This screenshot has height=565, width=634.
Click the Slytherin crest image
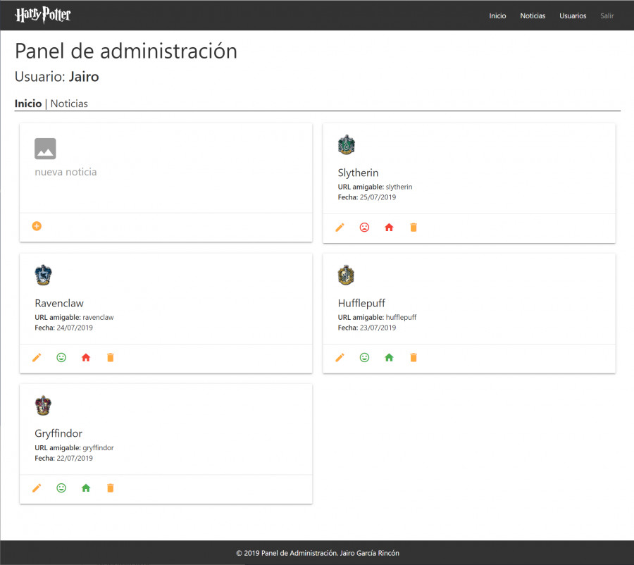(x=347, y=145)
